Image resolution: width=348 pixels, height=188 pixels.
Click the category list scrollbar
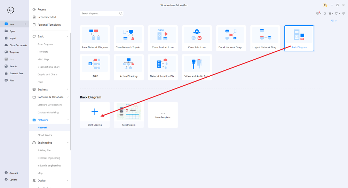click(x=71, y=91)
